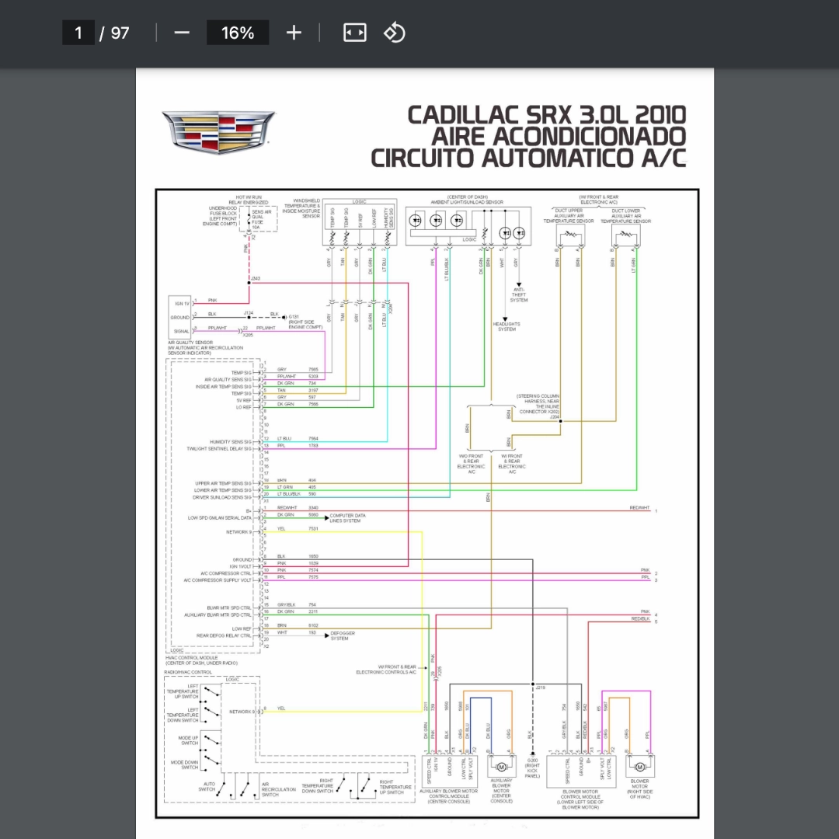Click the 'WINDSHIELD TEMPERATURE & INSIDE MOISTURE SENSOR' label
Screen dimensions: 839x839
click(301, 209)
